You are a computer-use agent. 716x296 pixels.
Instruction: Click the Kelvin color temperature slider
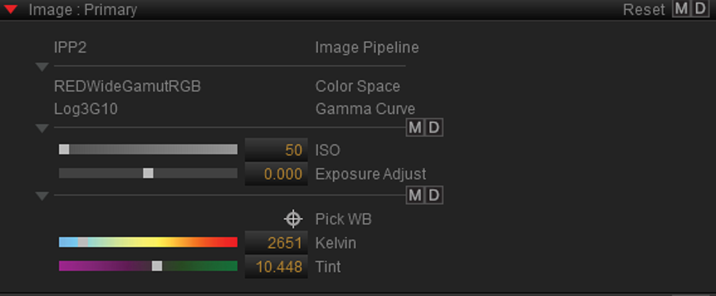(x=148, y=242)
